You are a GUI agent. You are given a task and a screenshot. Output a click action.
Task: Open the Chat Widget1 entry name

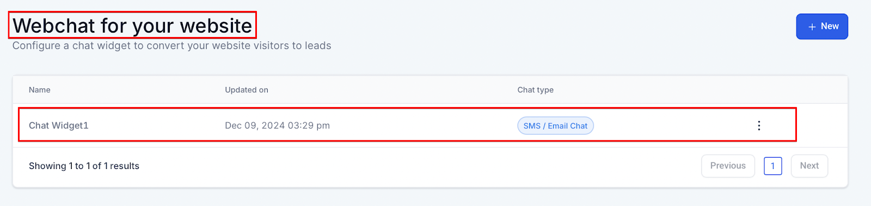click(58, 126)
